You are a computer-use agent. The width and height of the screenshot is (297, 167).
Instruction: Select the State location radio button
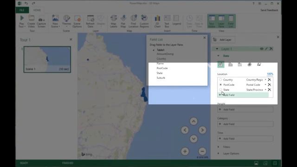[x=220, y=90]
